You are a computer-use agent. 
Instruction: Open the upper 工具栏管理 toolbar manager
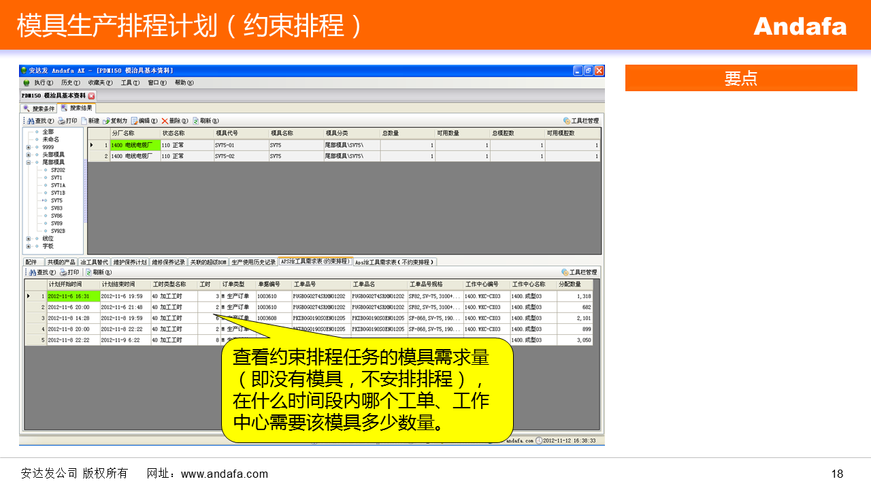(x=567, y=120)
